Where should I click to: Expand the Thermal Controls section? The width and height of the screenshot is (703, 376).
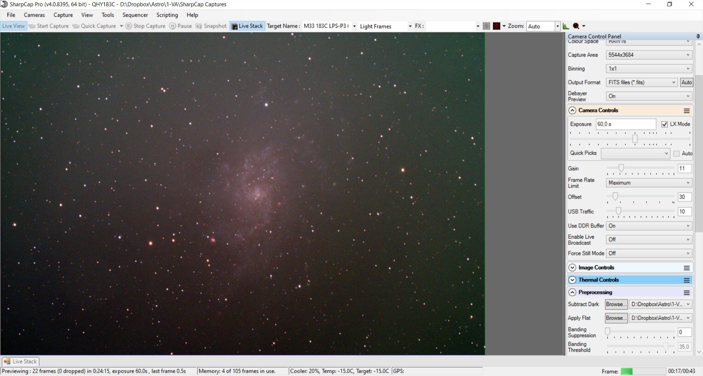(572, 280)
